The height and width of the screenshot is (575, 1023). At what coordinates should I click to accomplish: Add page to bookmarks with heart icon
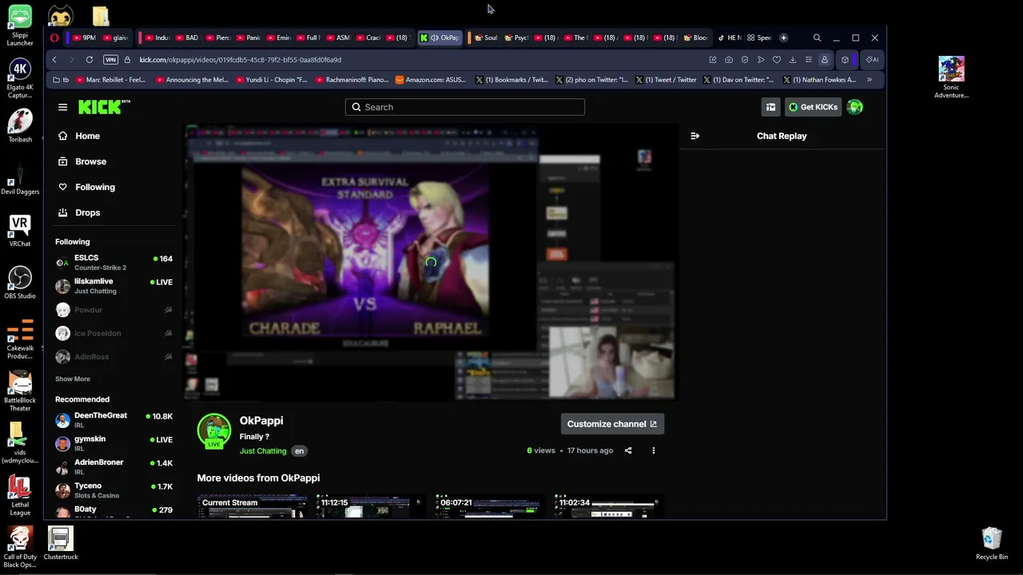tap(777, 60)
